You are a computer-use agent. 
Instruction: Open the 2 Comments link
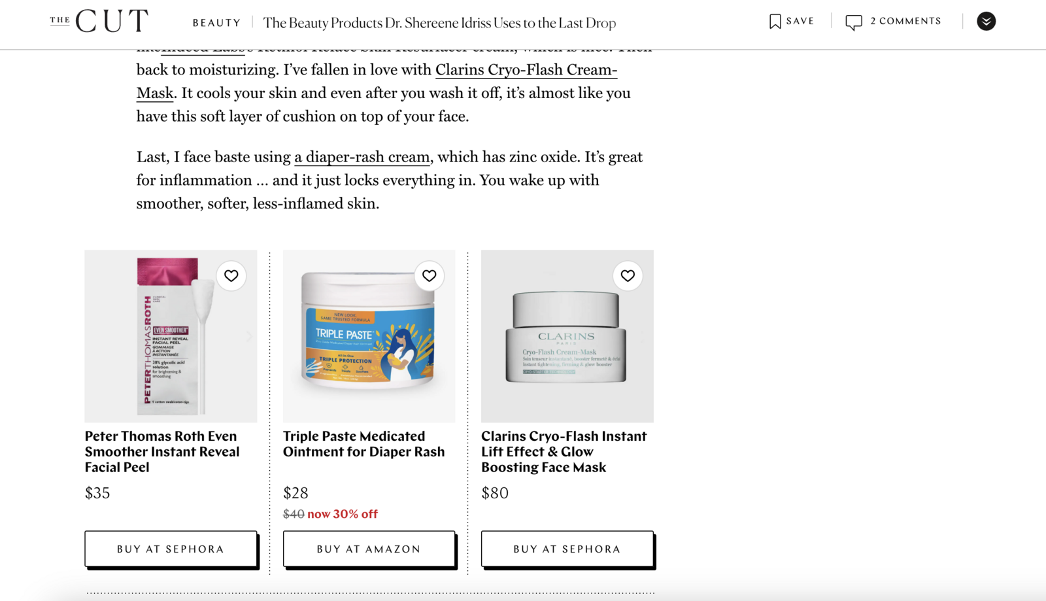[x=905, y=22]
